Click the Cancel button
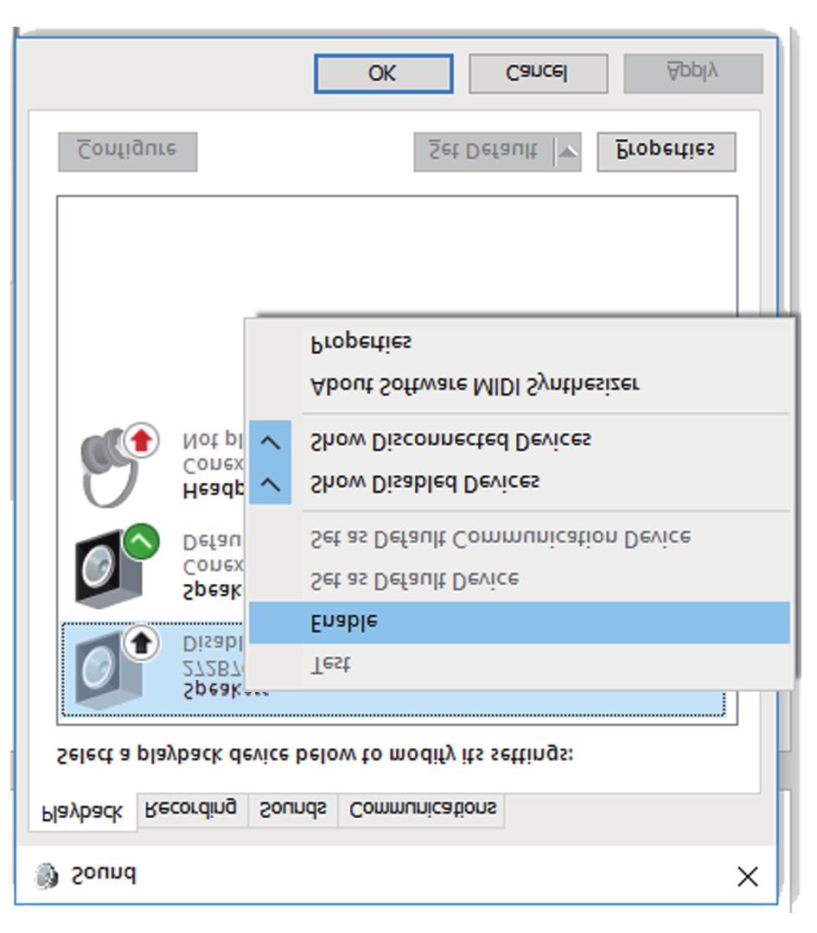This screenshot has width=817, height=933. coord(539,73)
